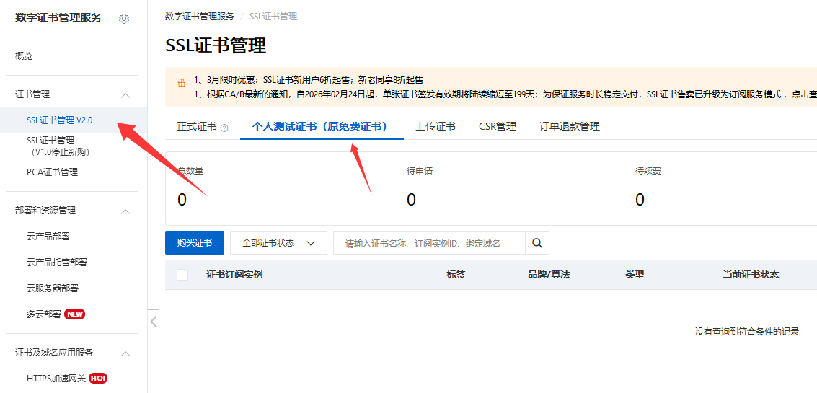
Task: Focus the certificate name search input
Action: (429, 244)
